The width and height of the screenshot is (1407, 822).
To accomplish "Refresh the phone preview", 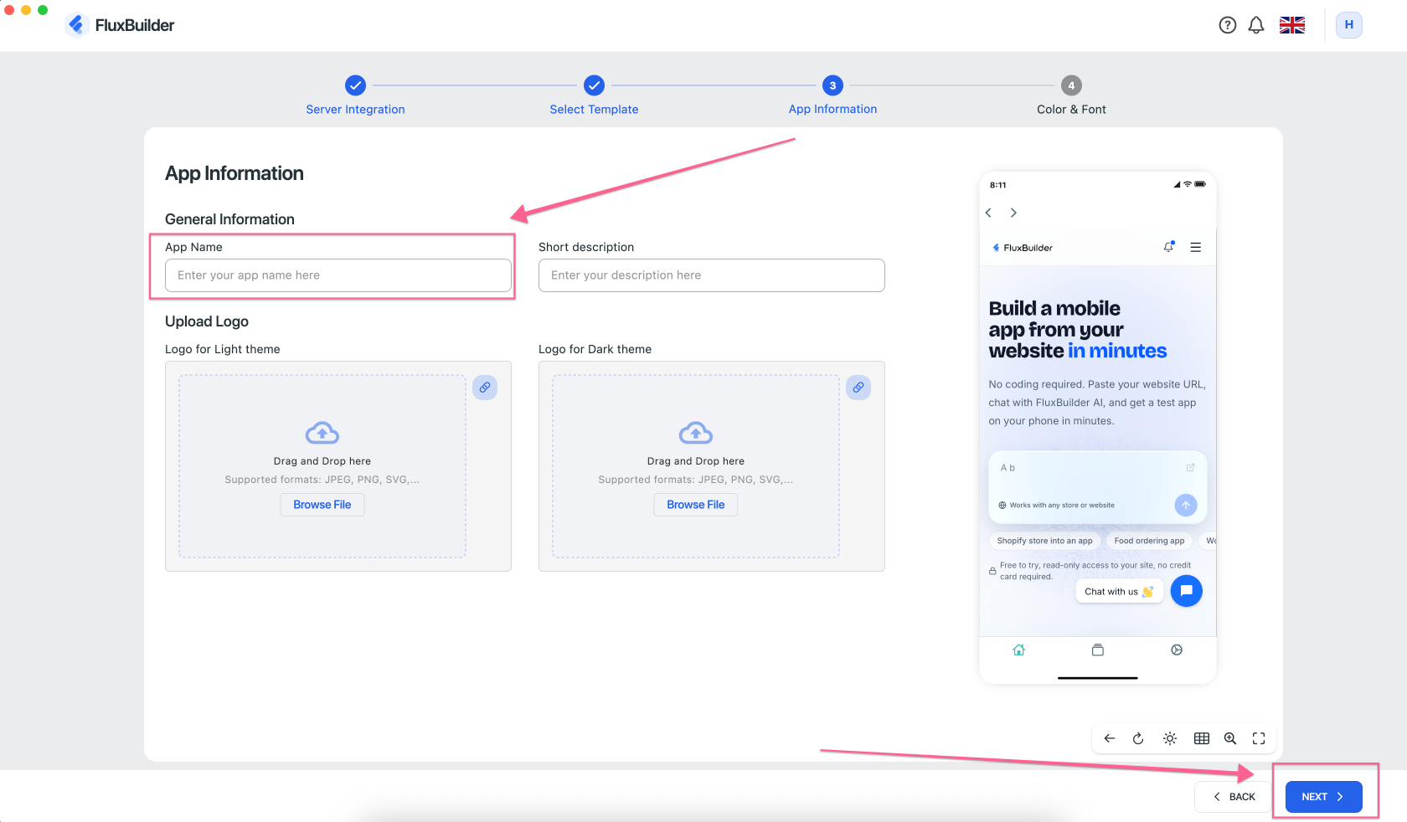I will tap(1138, 738).
